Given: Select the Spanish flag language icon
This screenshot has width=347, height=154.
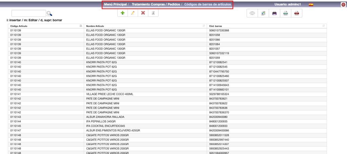Looking at the screenshot, I should (x=311, y=4).
